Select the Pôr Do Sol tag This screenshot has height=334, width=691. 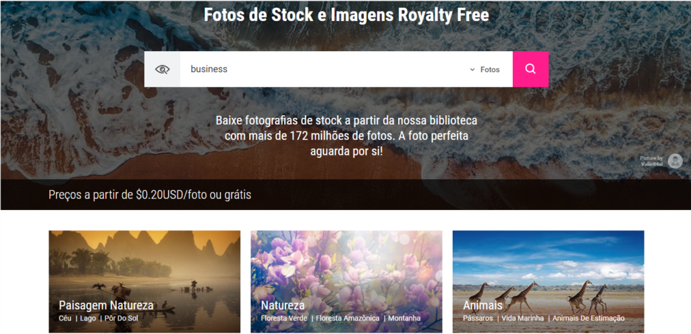pyautogui.click(x=121, y=319)
